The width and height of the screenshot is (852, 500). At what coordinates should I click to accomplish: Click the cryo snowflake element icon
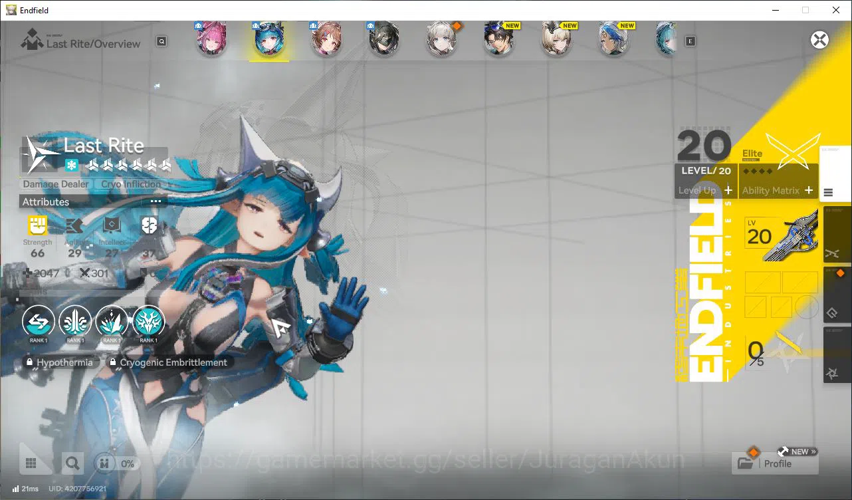tap(72, 165)
